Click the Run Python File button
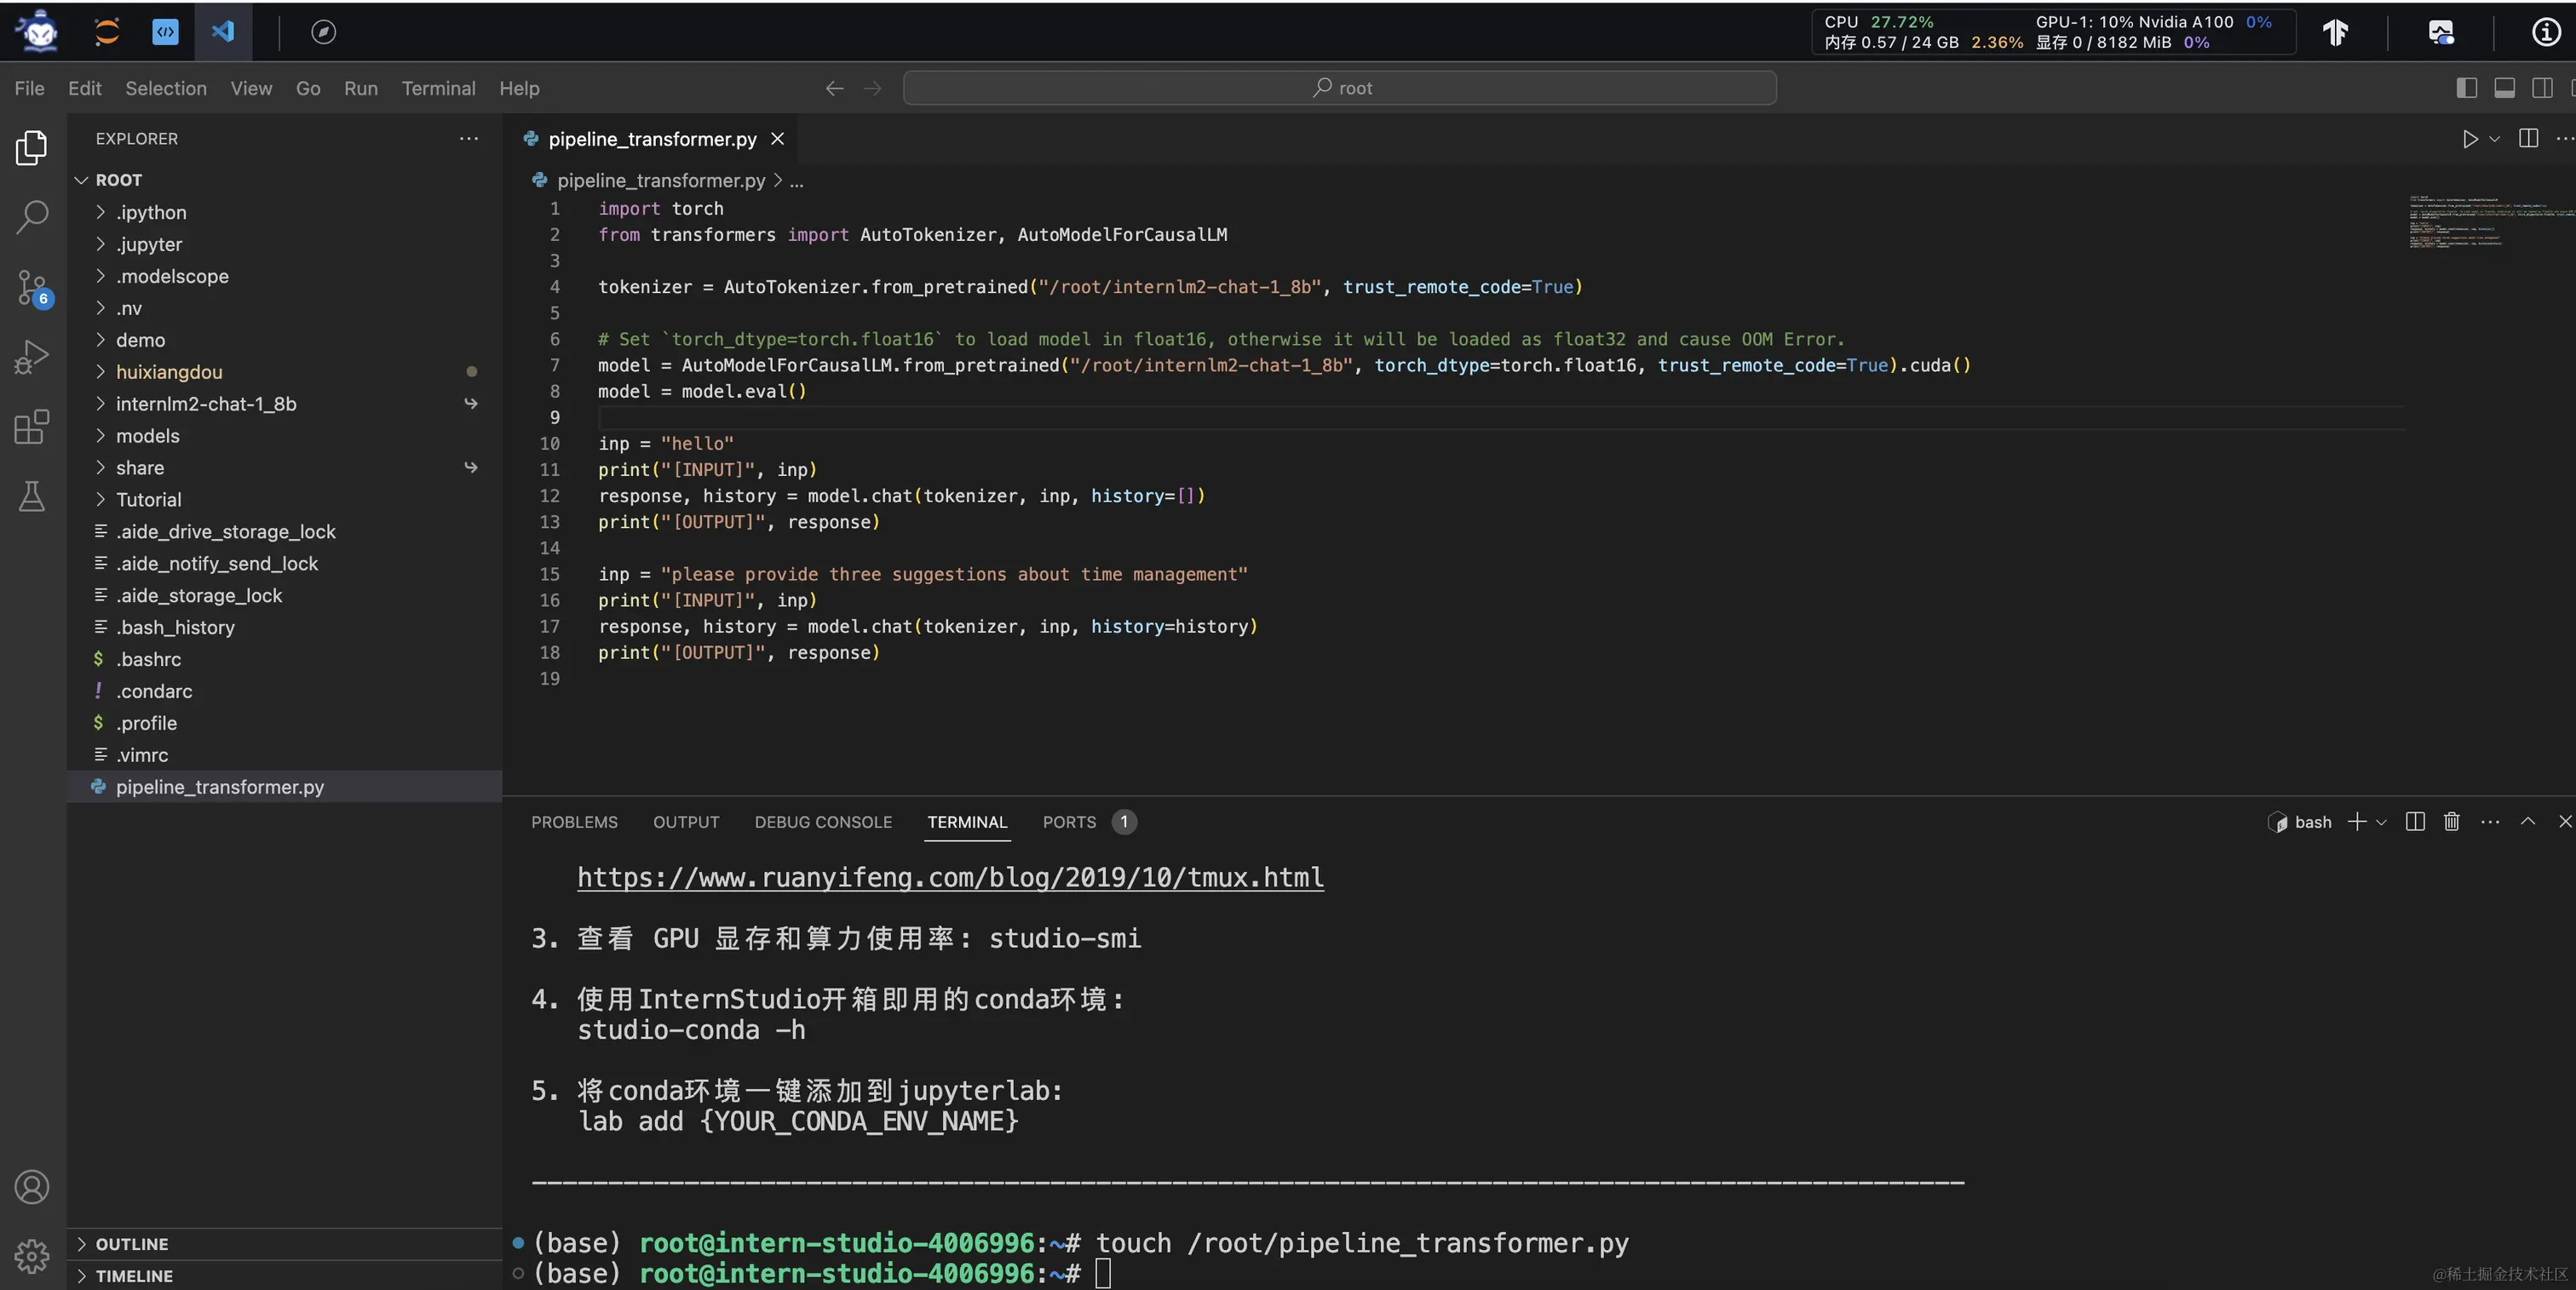The height and width of the screenshot is (1290, 2576). [x=2470, y=139]
